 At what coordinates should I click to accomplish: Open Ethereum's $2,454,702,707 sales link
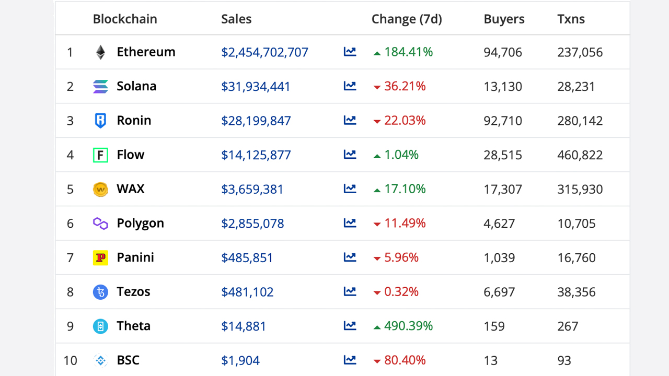264,52
